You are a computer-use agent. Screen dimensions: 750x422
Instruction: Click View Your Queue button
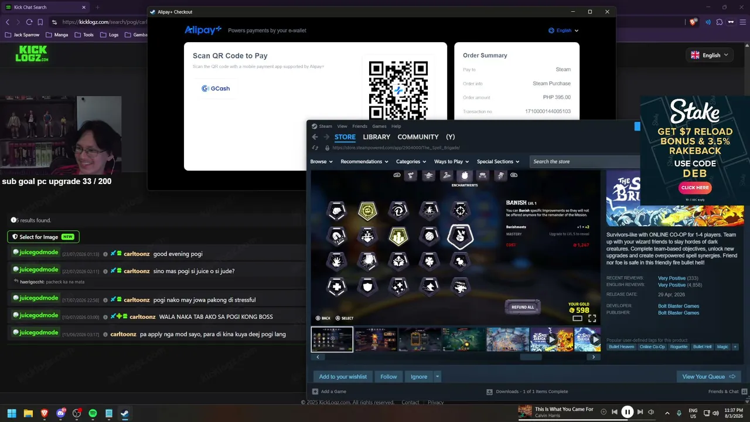(x=708, y=376)
